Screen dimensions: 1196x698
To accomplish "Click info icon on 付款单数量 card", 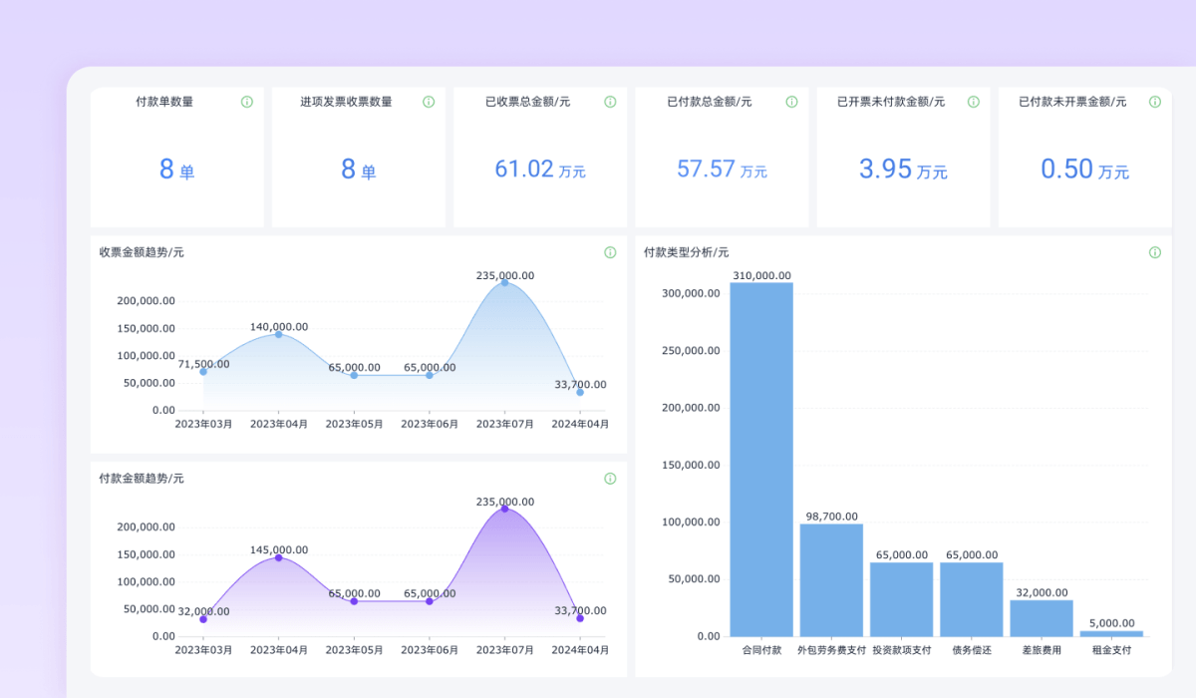I will tap(247, 102).
